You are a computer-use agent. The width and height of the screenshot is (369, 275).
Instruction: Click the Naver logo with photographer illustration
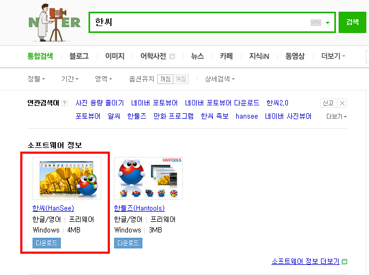pos(54,23)
